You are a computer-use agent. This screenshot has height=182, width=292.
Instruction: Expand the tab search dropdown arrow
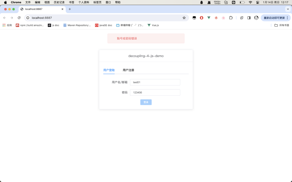[x=288, y=9]
